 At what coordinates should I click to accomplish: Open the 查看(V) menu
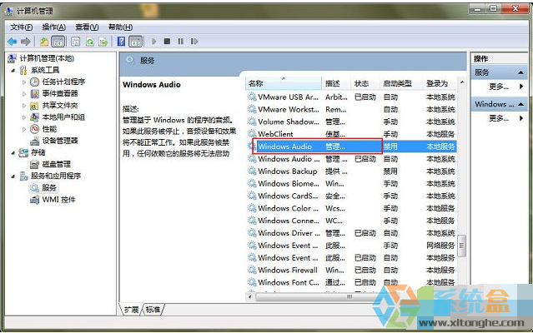(x=87, y=27)
